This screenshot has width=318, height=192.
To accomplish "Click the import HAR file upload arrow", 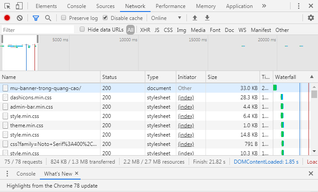I will point(195,18).
